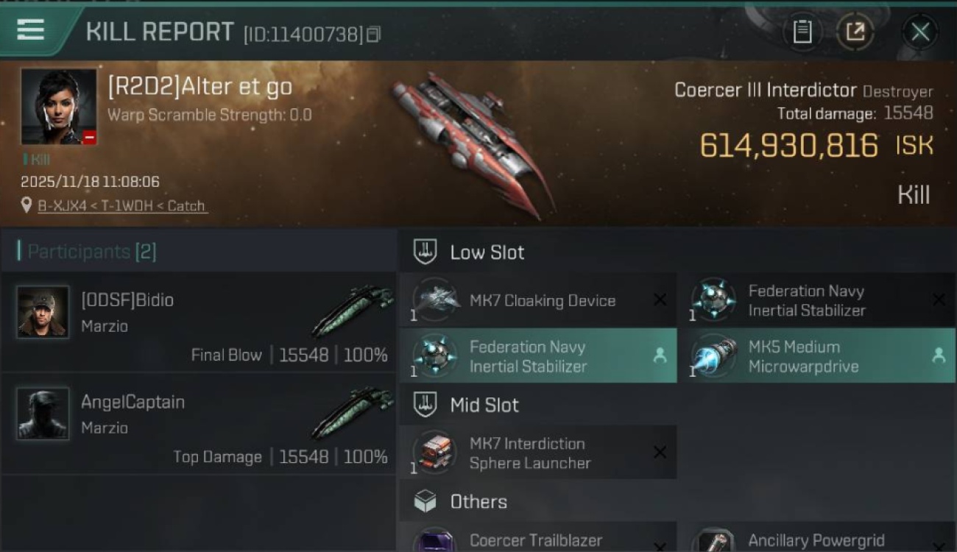The height and width of the screenshot is (552, 957).
Task: Collapse the Low Slot section
Action: [x=487, y=252]
